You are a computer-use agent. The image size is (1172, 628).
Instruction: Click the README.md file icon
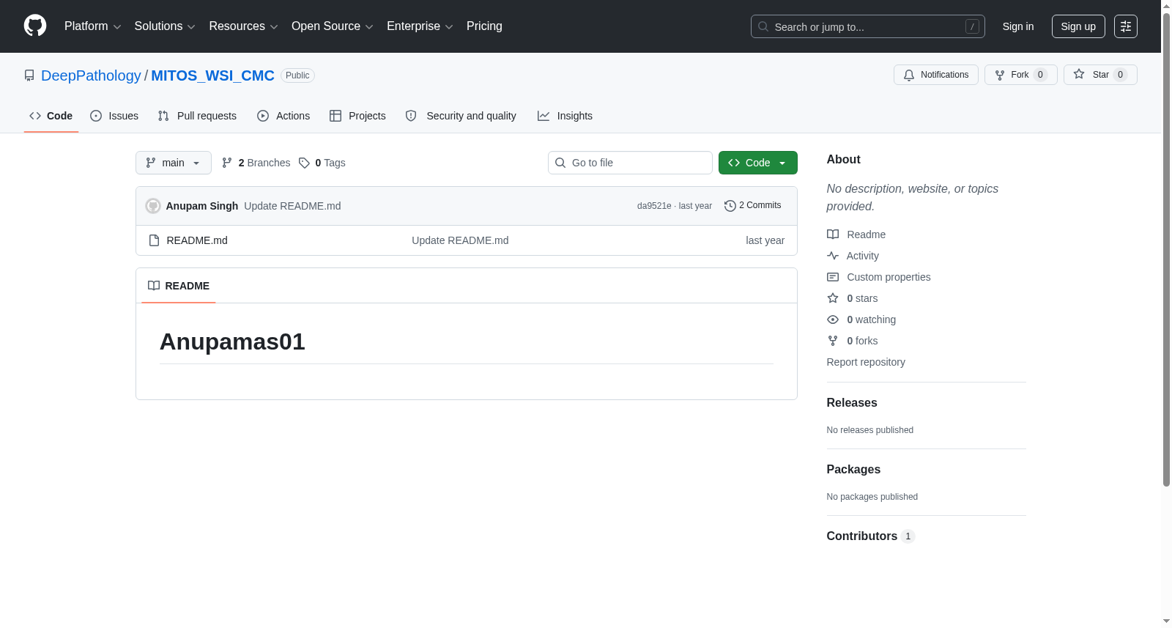pyautogui.click(x=154, y=240)
